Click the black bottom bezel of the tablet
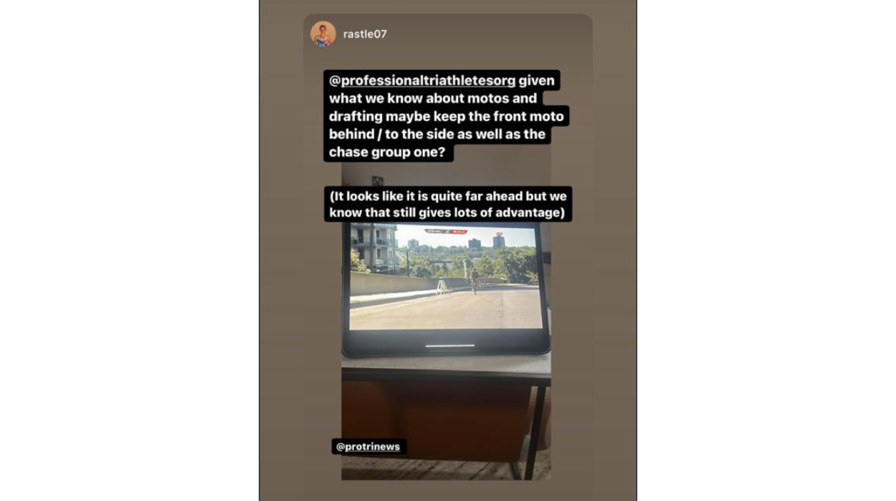This screenshot has height=501, width=896. coord(446,342)
